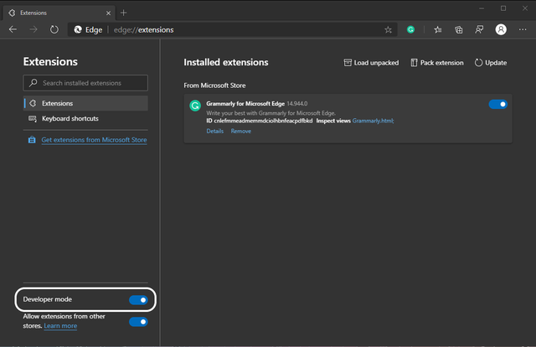Go back to the previous page
This screenshot has height=347, width=536.
tap(13, 29)
